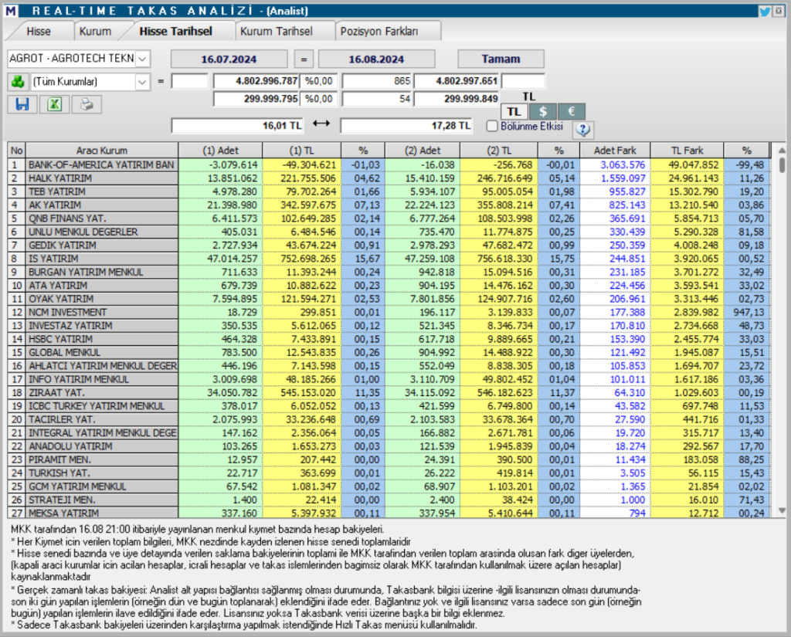Image resolution: width=791 pixels, height=637 pixels.
Task: Sort by (2) Adet column header
Action: [423, 151]
